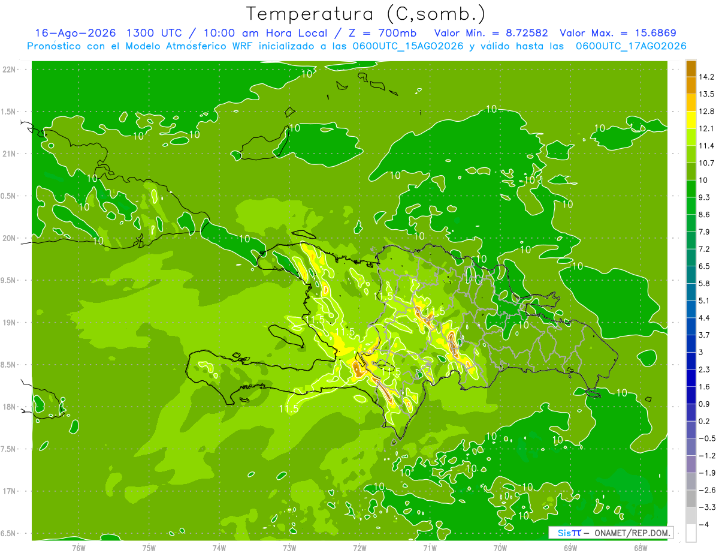Click the '20N' latitude label
The height and width of the screenshot is (556, 719).
[8, 238]
